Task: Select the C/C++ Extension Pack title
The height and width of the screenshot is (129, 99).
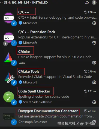Action: [37, 32]
